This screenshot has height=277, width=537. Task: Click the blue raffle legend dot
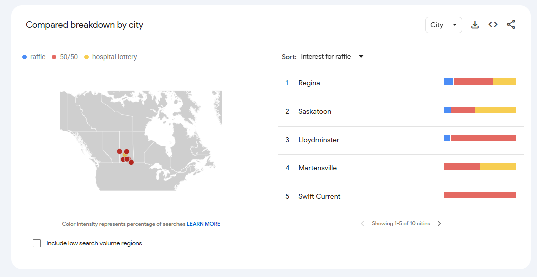(25, 57)
